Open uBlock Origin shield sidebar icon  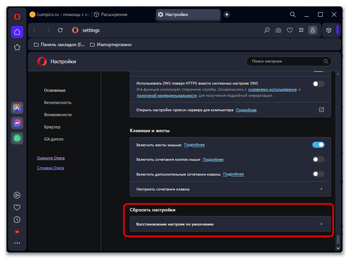click(x=17, y=232)
